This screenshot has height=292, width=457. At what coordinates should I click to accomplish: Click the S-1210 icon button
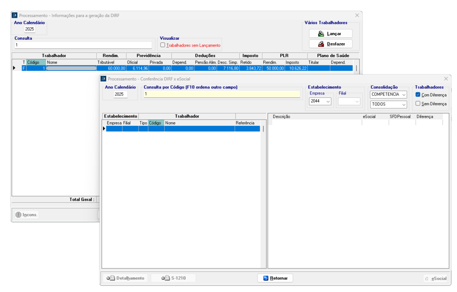(174, 278)
